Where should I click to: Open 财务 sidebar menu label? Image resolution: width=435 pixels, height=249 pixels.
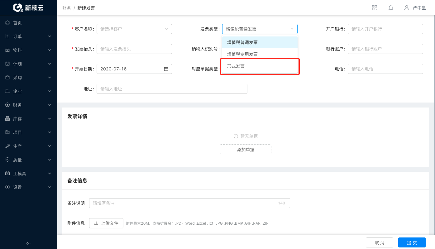pyautogui.click(x=17, y=105)
